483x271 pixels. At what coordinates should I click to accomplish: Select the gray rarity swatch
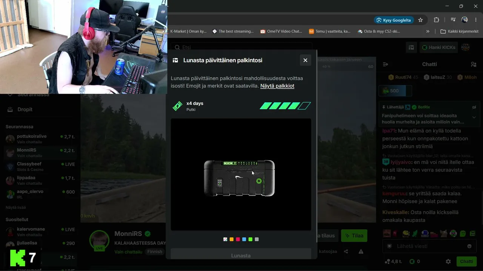point(257,239)
